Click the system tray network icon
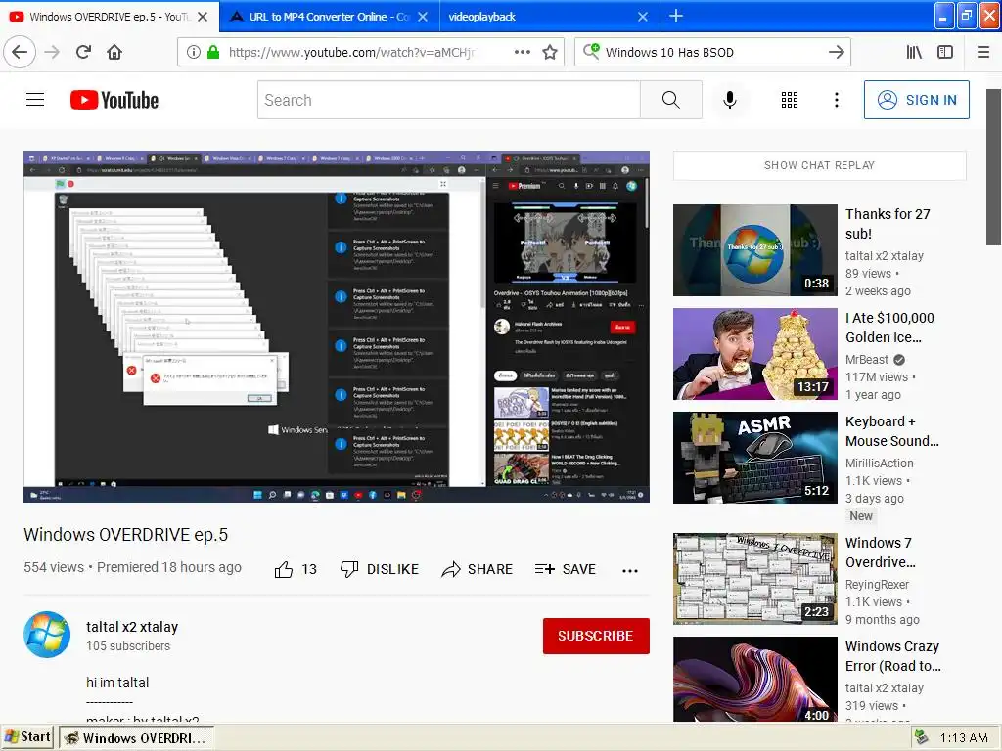This screenshot has height=751, width=1002. tap(922, 737)
